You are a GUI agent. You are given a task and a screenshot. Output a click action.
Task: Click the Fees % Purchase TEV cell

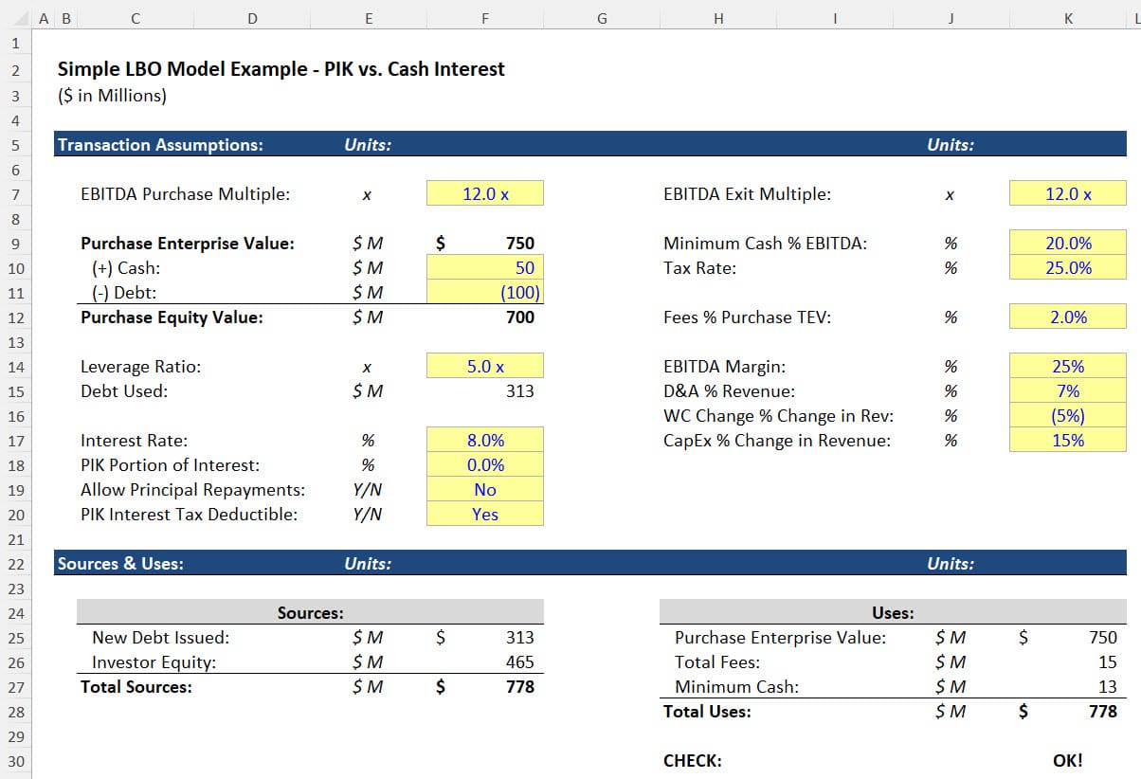pyautogui.click(x=1068, y=317)
